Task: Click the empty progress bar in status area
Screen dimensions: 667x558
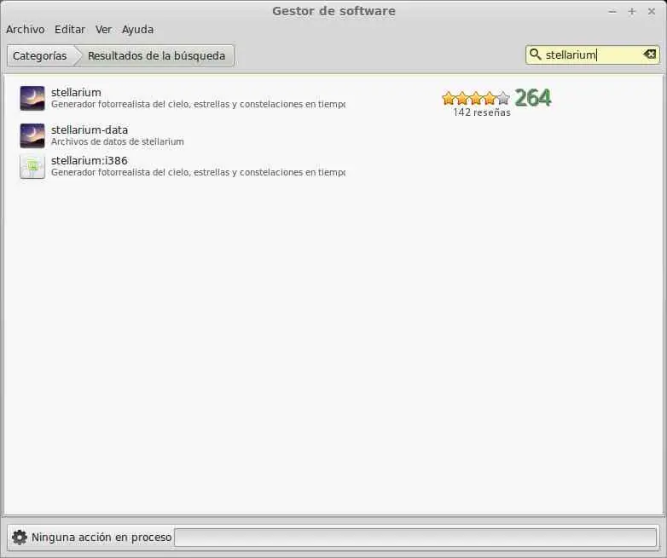Action: [415, 538]
